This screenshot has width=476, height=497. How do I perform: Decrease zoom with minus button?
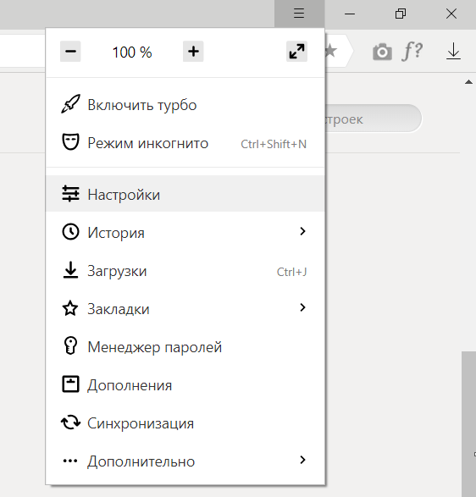70,52
